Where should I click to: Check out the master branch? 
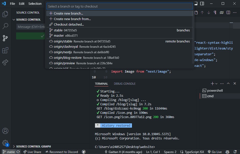click(59, 36)
